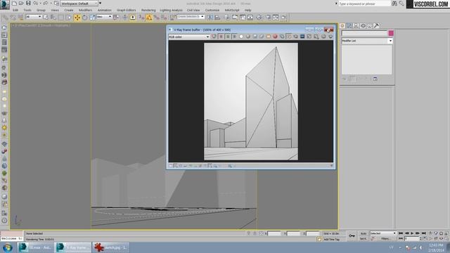Switch to RGB channel in VFB
Screen dimensions: 450x253
pos(214,37)
